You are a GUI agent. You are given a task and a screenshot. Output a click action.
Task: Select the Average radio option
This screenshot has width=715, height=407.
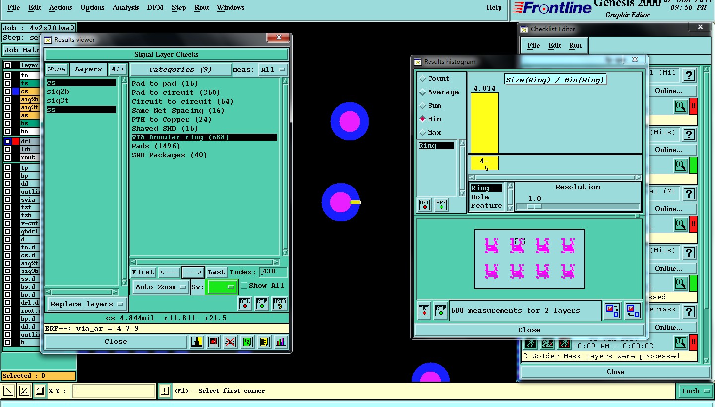point(423,92)
